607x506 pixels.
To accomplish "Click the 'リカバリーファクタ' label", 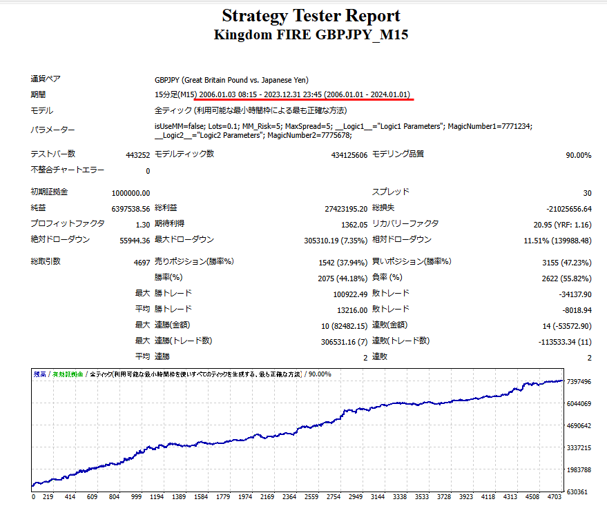I will pos(405,223).
